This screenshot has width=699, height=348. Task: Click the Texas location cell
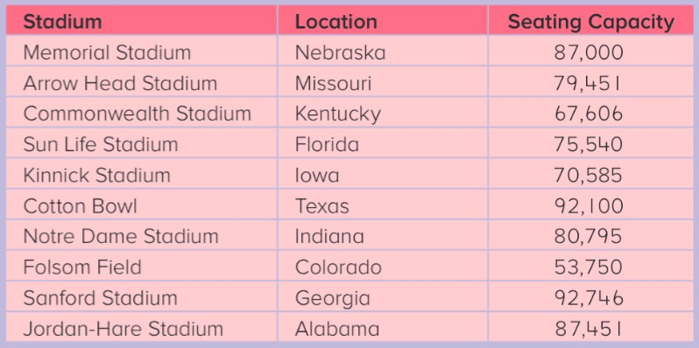point(383,206)
